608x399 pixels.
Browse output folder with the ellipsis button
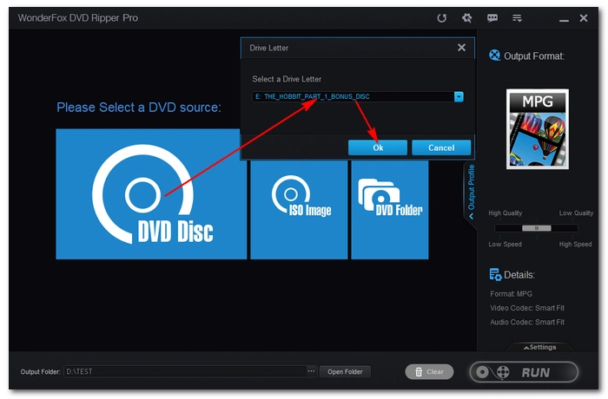click(311, 371)
